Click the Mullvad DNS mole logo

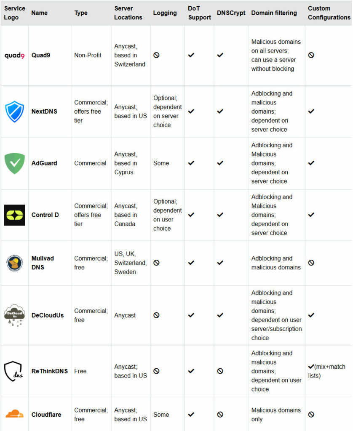click(15, 263)
